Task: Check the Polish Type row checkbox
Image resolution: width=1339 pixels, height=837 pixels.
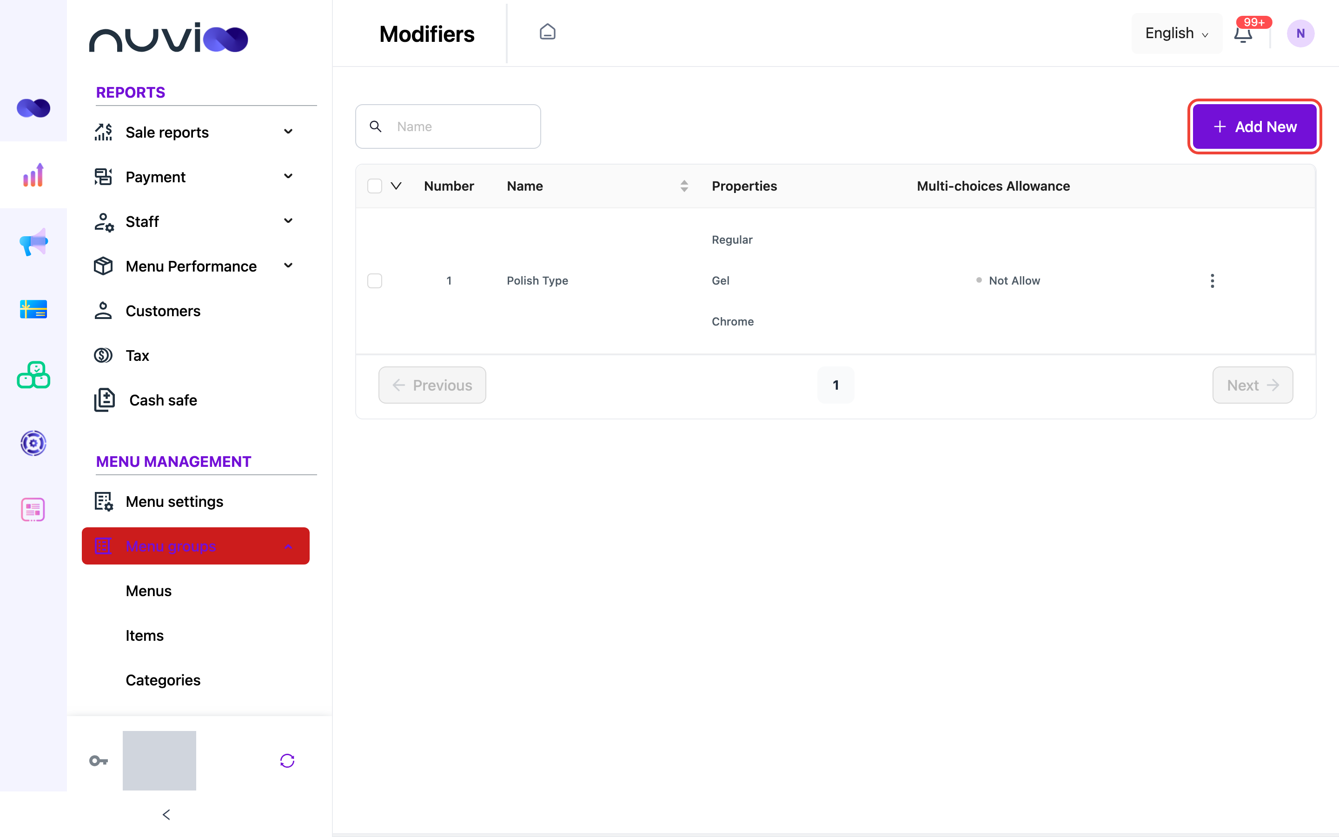Action: pos(375,281)
